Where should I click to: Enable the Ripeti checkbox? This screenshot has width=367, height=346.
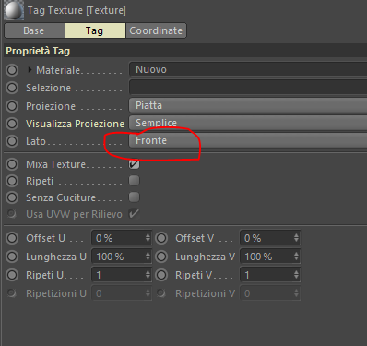[x=134, y=181]
